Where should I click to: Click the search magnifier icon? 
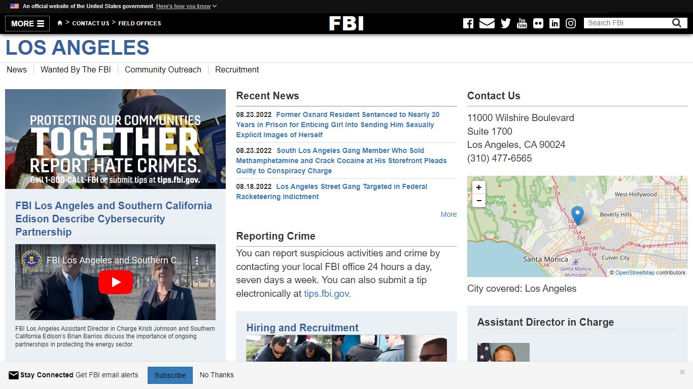tap(677, 23)
